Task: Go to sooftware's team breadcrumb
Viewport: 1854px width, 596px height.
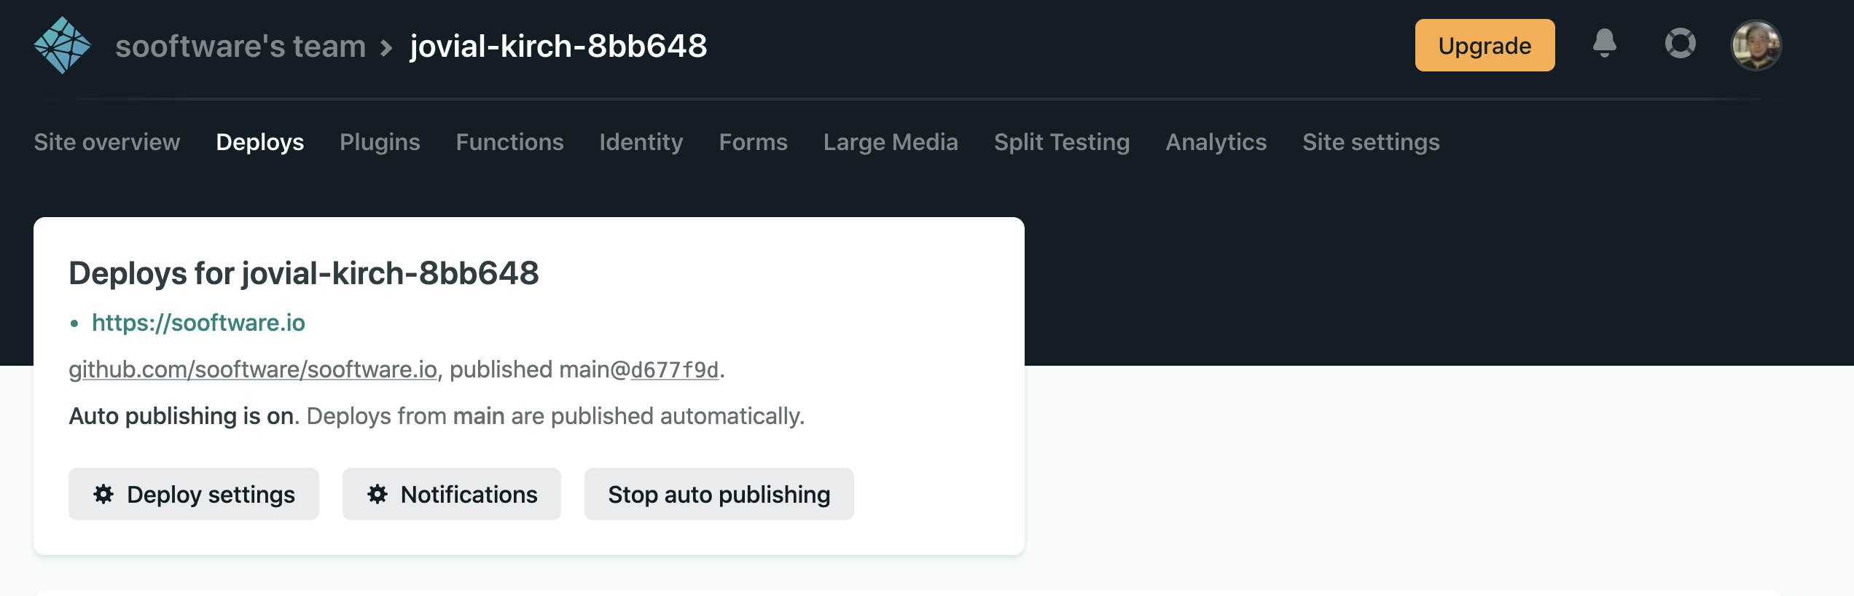Action: tap(240, 46)
